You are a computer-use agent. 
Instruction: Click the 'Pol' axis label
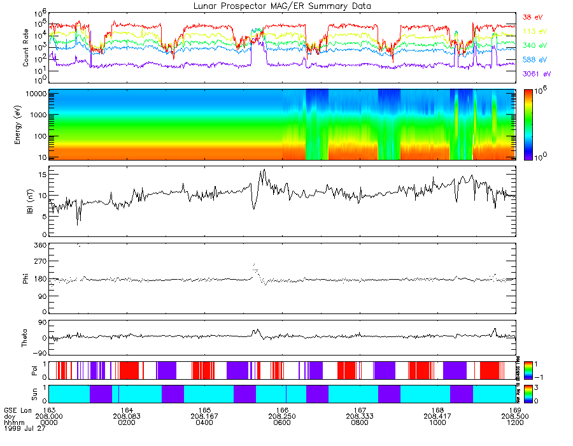(x=34, y=371)
